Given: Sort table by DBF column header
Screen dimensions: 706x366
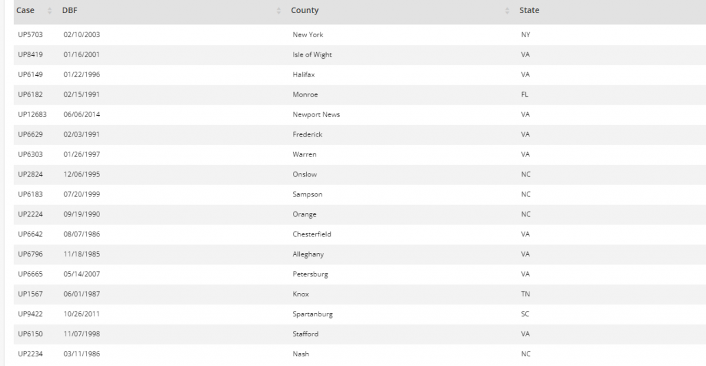Looking at the screenshot, I should [x=69, y=11].
